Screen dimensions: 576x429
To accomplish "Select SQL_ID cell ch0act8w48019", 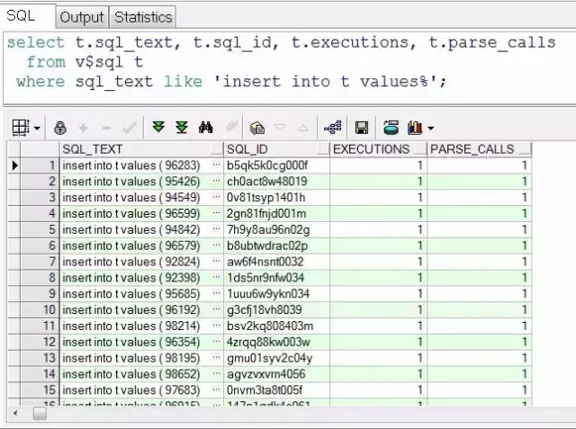I will (x=276, y=182).
